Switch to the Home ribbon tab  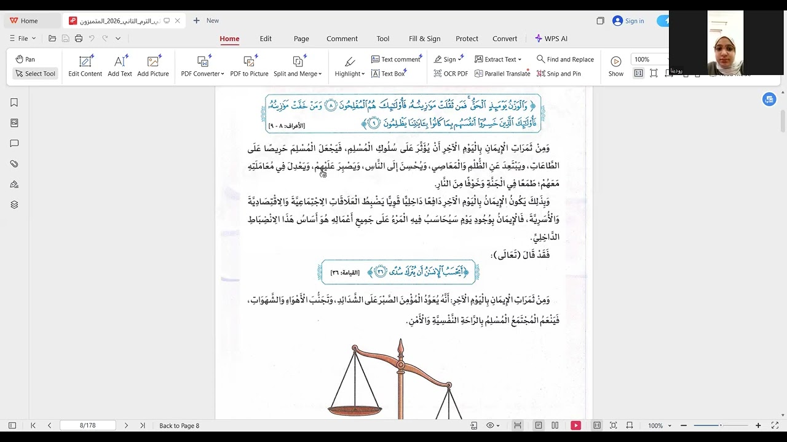tap(229, 39)
